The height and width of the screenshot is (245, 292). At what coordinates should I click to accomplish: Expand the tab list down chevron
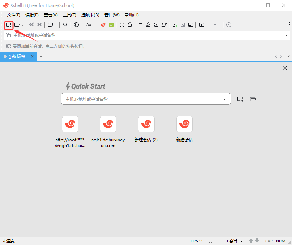[x=288, y=56]
